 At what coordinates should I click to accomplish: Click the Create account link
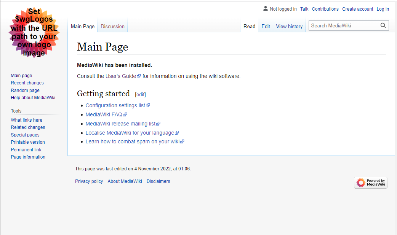(357, 9)
